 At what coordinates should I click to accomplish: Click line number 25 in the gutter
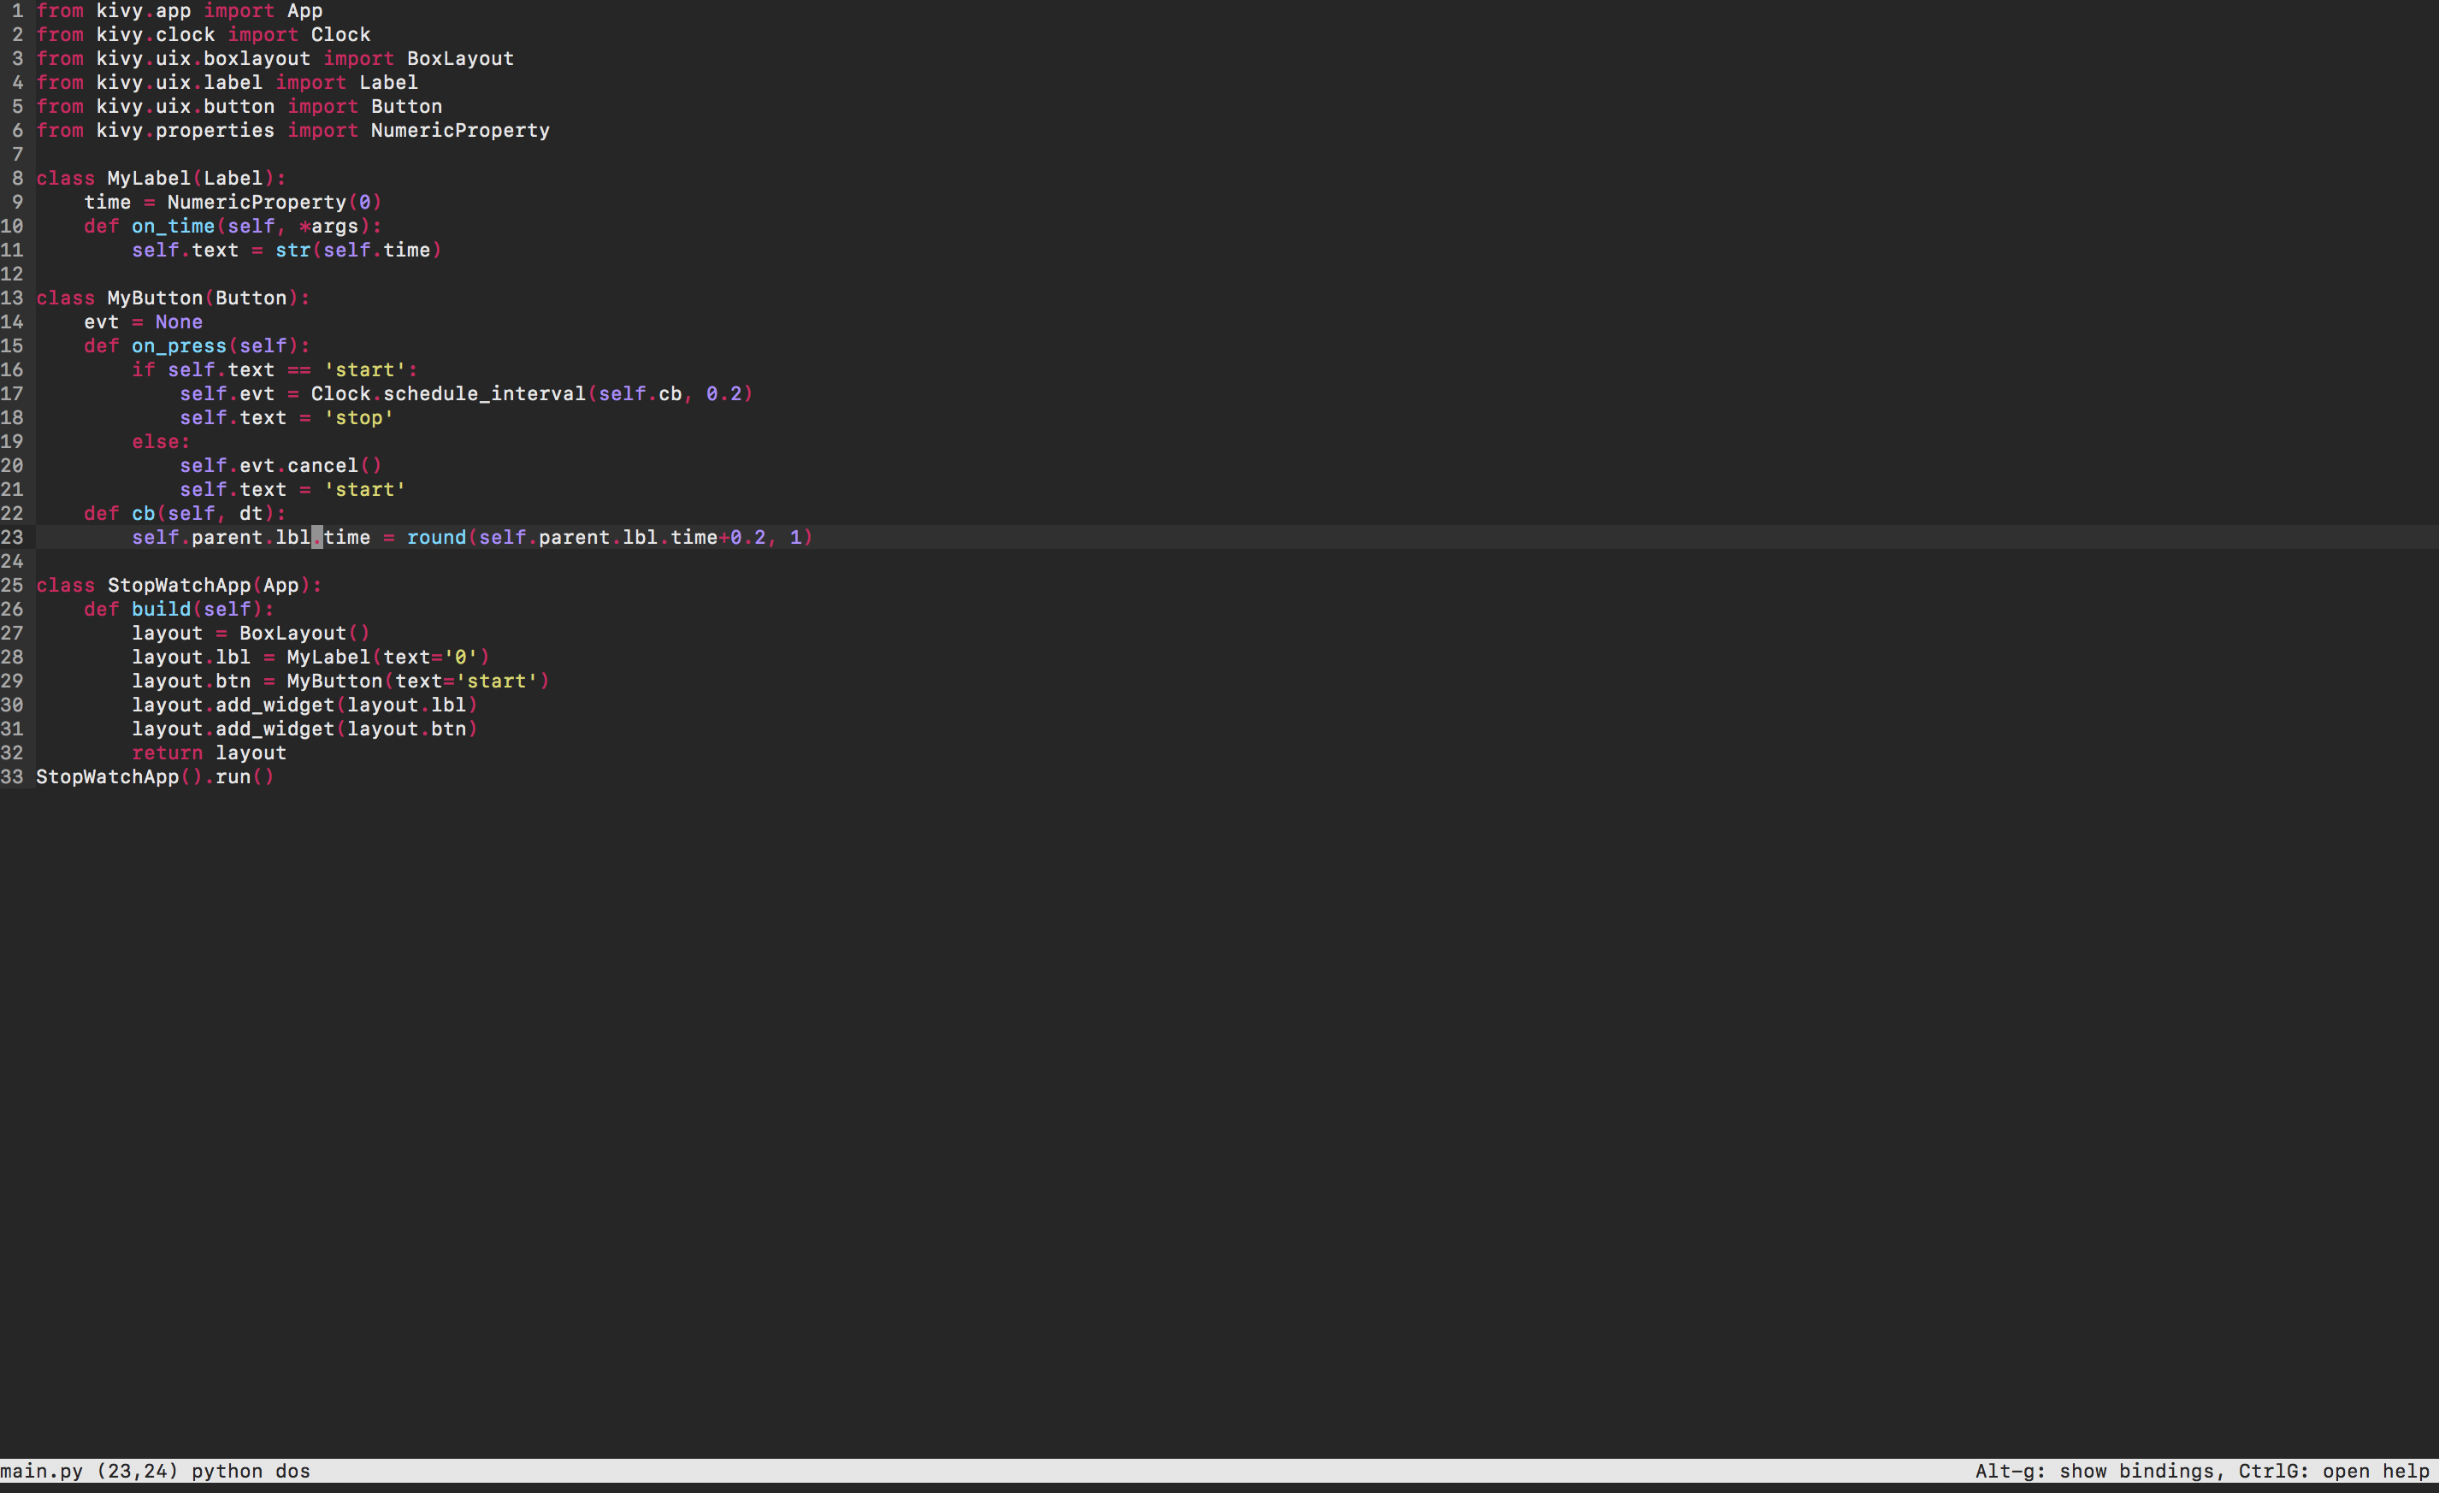12,585
